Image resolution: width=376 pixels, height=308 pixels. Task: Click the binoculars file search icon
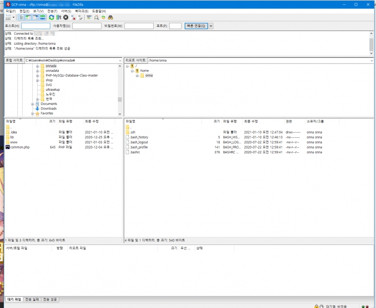[x=110, y=17]
